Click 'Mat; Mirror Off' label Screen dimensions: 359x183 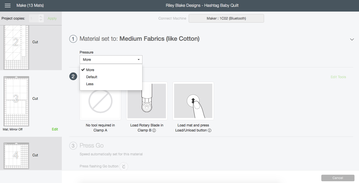click(13, 129)
